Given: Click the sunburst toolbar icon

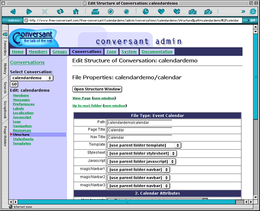Looking at the screenshot, I should point(126,11).
